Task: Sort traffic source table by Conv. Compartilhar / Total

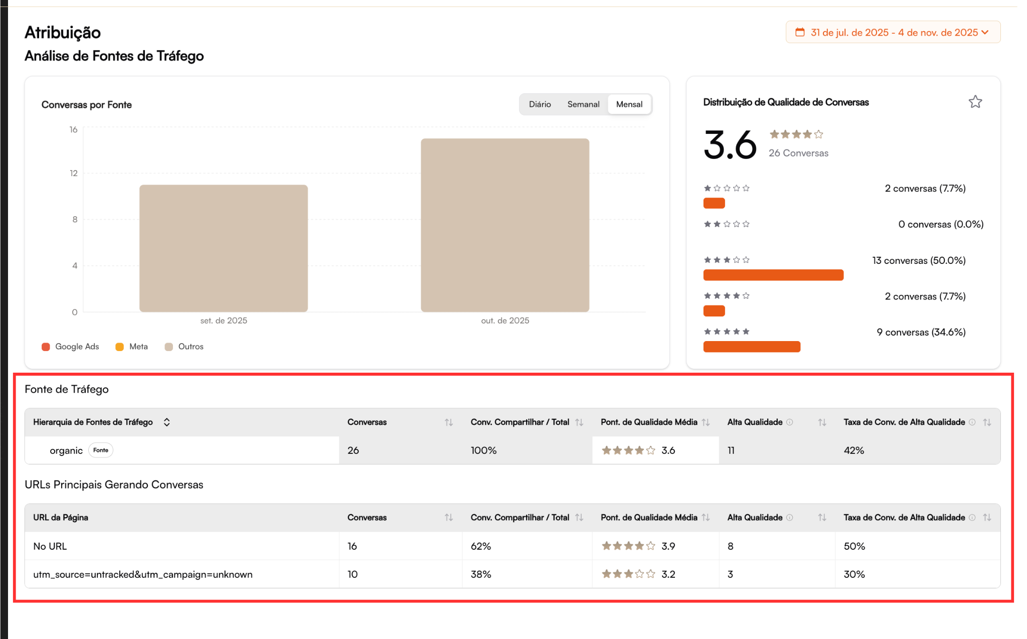Action: pos(579,422)
